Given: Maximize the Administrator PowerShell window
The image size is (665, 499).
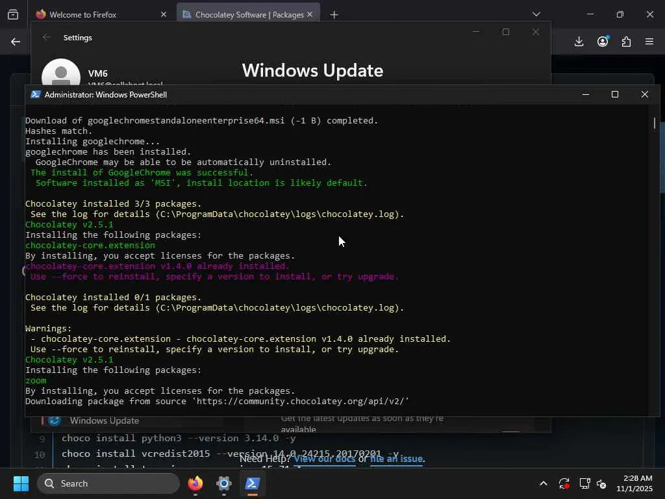Looking at the screenshot, I should pyautogui.click(x=615, y=94).
